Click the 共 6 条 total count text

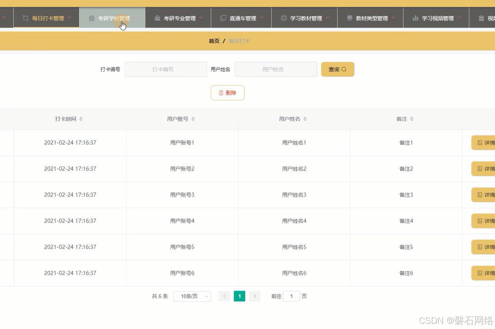point(160,296)
